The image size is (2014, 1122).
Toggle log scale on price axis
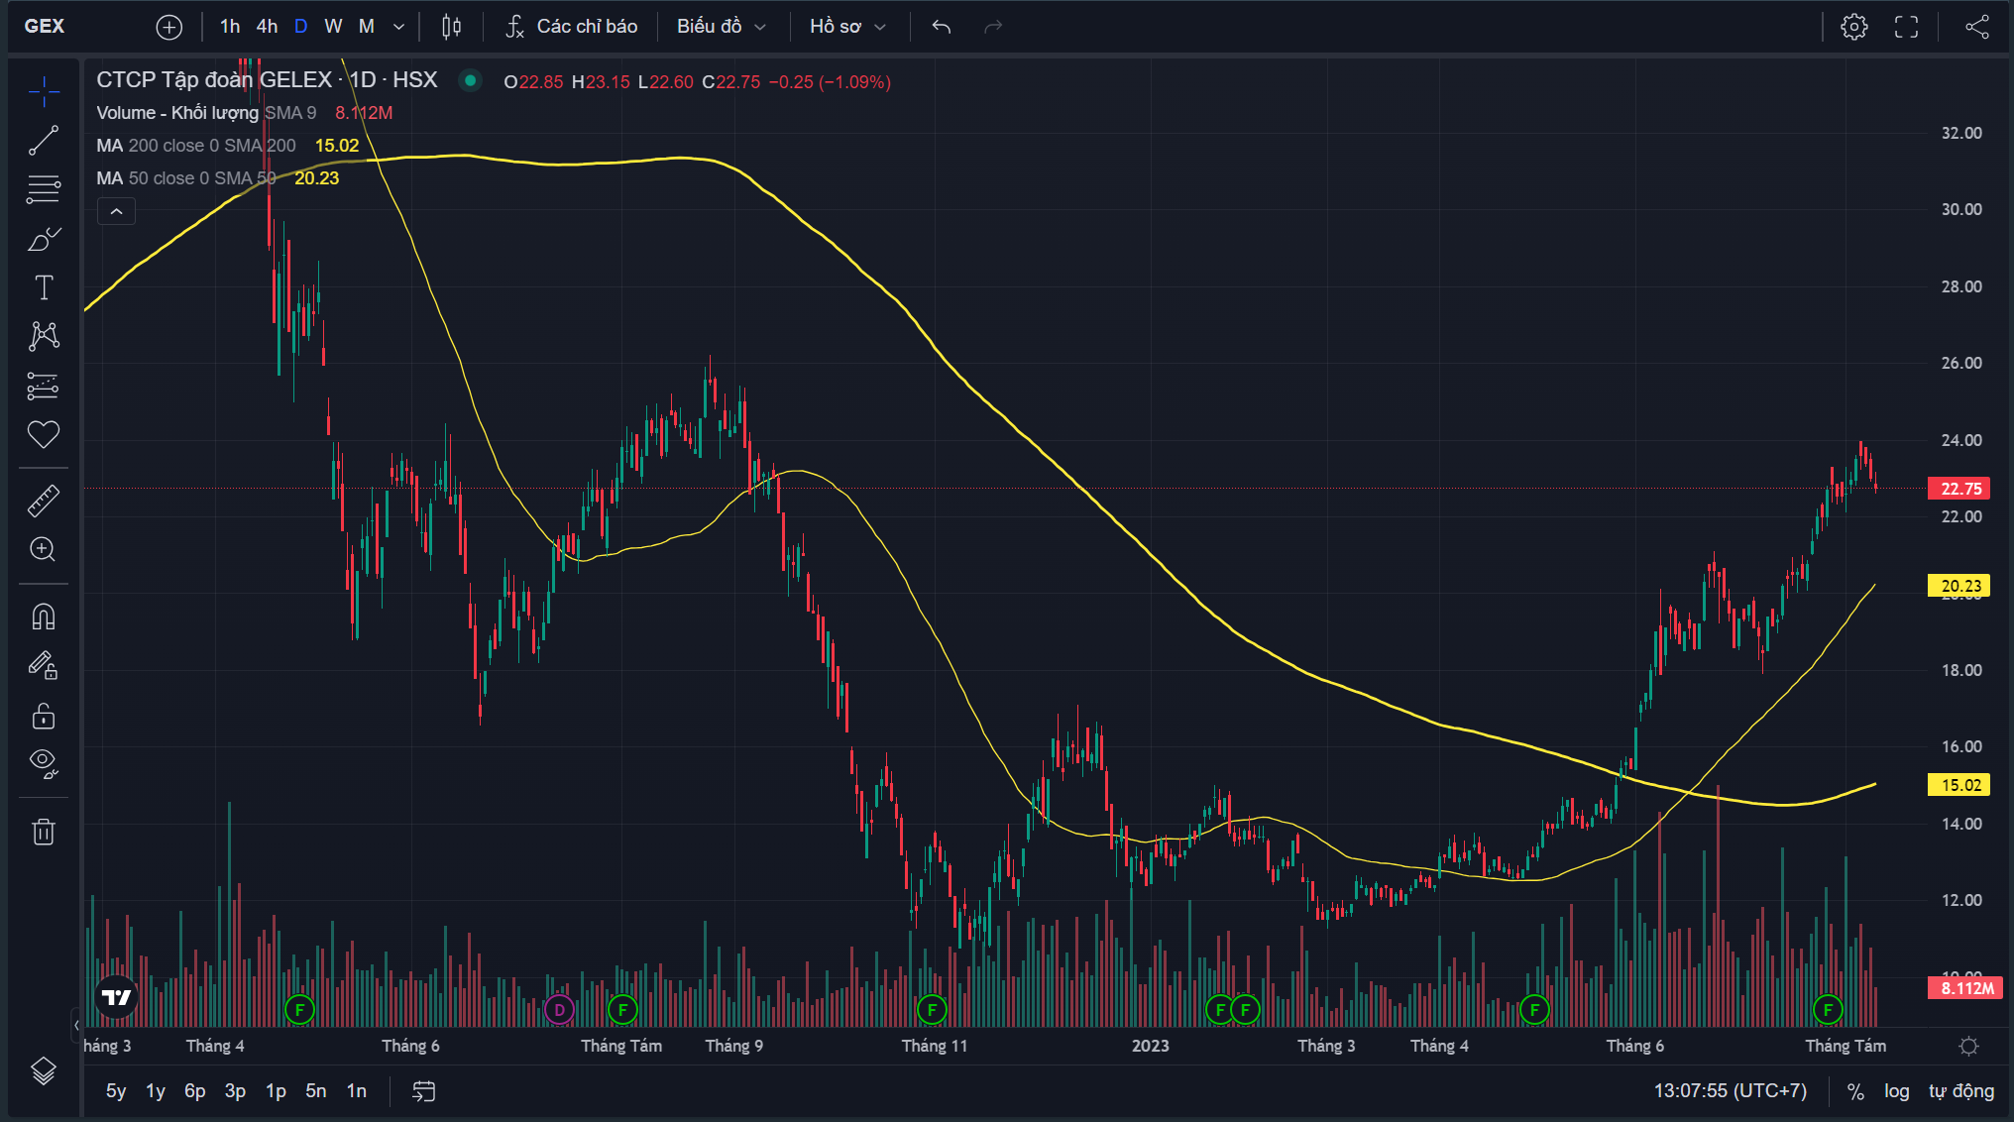[1896, 1091]
